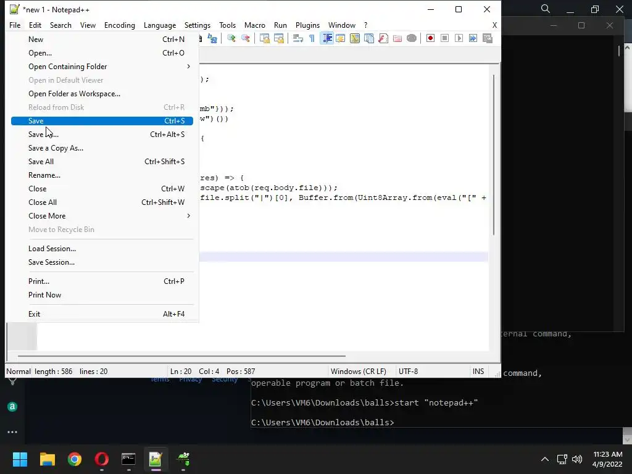Click the highlighted Save menu entry
This screenshot has height=474, width=632.
(x=102, y=121)
